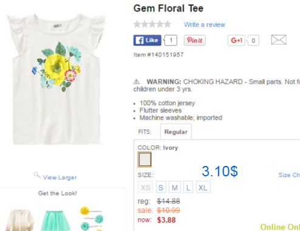
Task: Select size XL
Action: (x=203, y=187)
